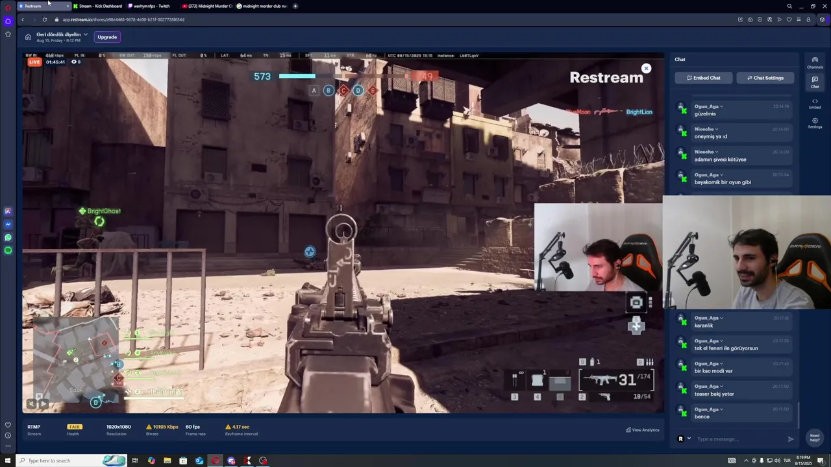Open Opera GX in the taskbar
The height and width of the screenshot is (467, 831).
coord(215,461)
